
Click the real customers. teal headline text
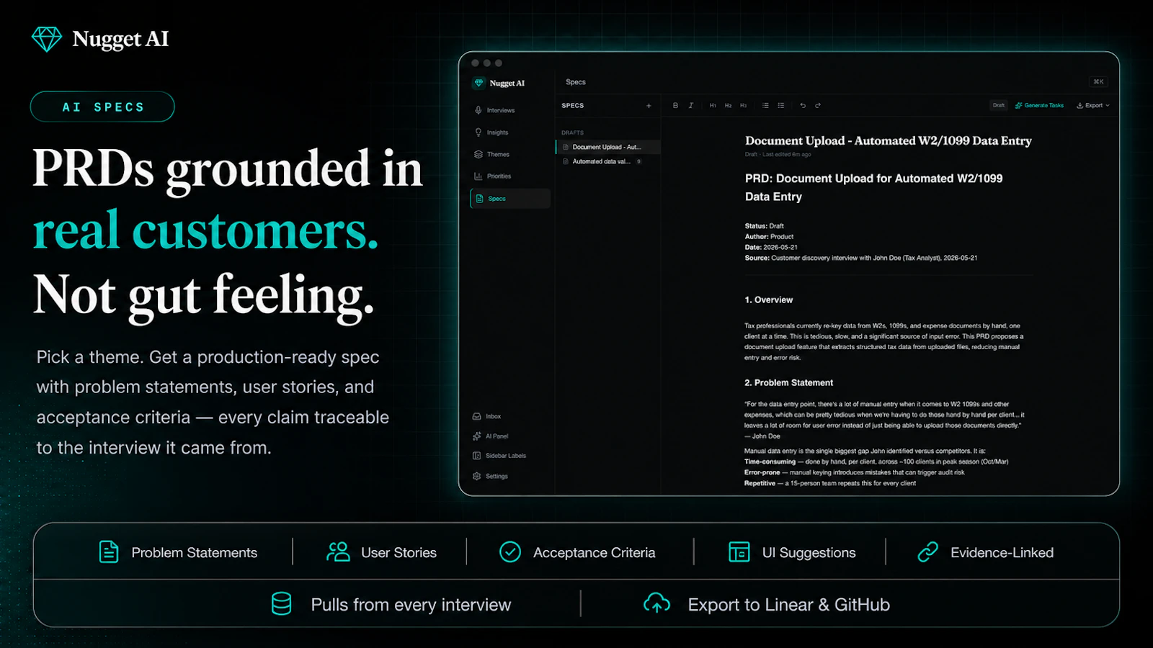pyautogui.click(x=205, y=231)
